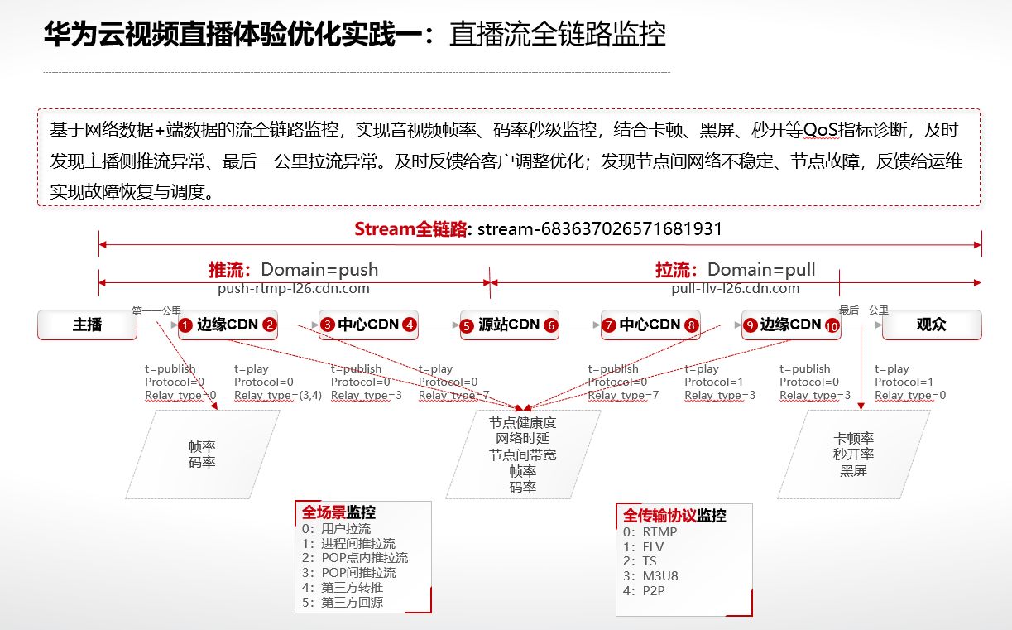Click 黑屏 in right parallelogram
The width and height of the screenshot is (1012, 630).
coord(854,471)
